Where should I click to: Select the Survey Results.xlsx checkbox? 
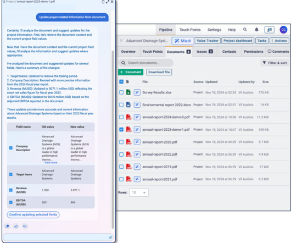[x=121, y=92]
